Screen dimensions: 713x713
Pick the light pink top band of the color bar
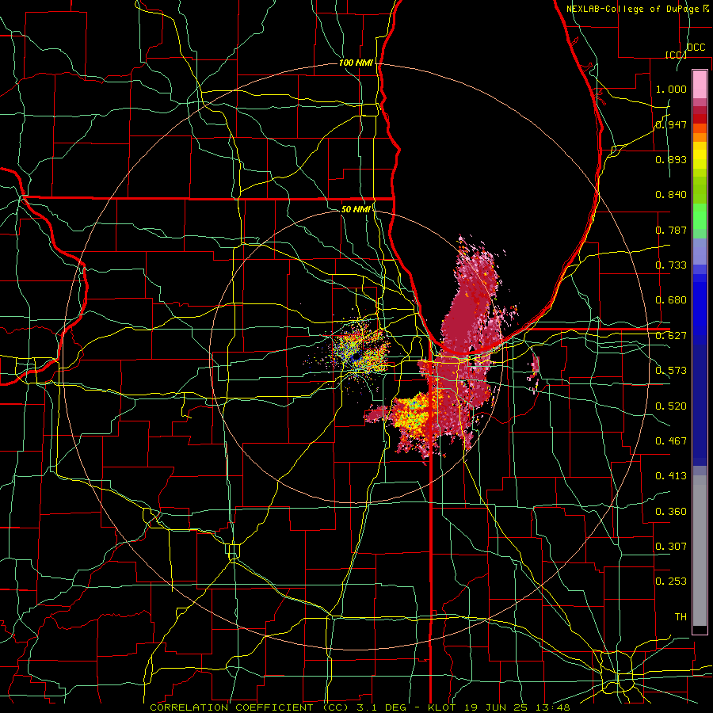coord(700,84)
